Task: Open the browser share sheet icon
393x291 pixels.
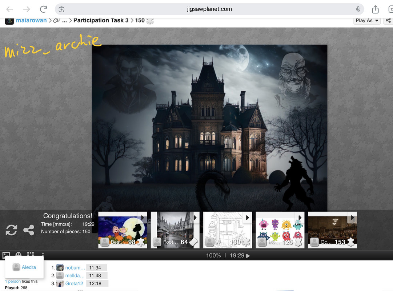Action: 375,9
